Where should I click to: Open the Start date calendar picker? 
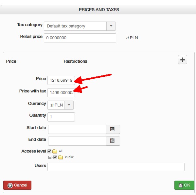point(113,129)
